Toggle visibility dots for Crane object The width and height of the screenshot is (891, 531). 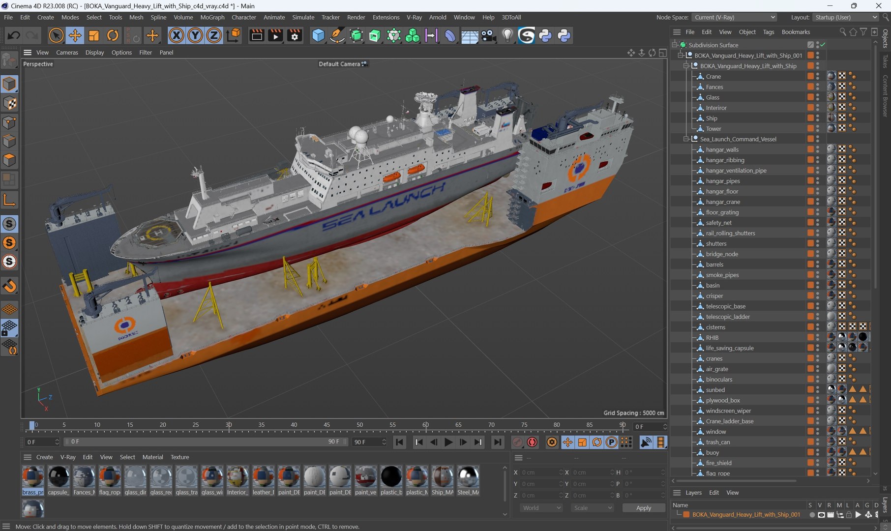click(817, 76)
